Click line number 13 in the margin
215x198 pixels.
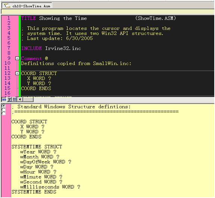(7, 78)
